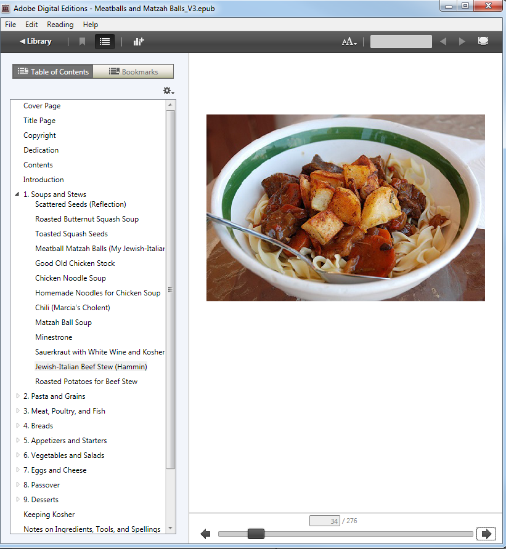
Task: Go to next page arrow button
Action: (486, 534)
